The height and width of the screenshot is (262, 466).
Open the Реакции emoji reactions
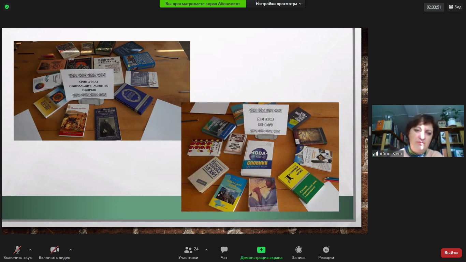coord(326,252)
